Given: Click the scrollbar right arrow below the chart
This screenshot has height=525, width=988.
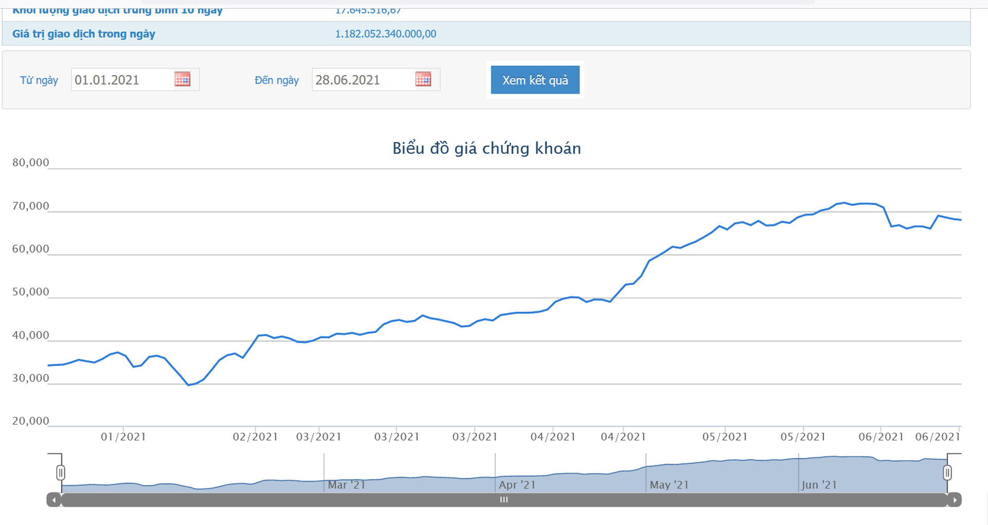Looking at the screenshot, I should 955,500.
